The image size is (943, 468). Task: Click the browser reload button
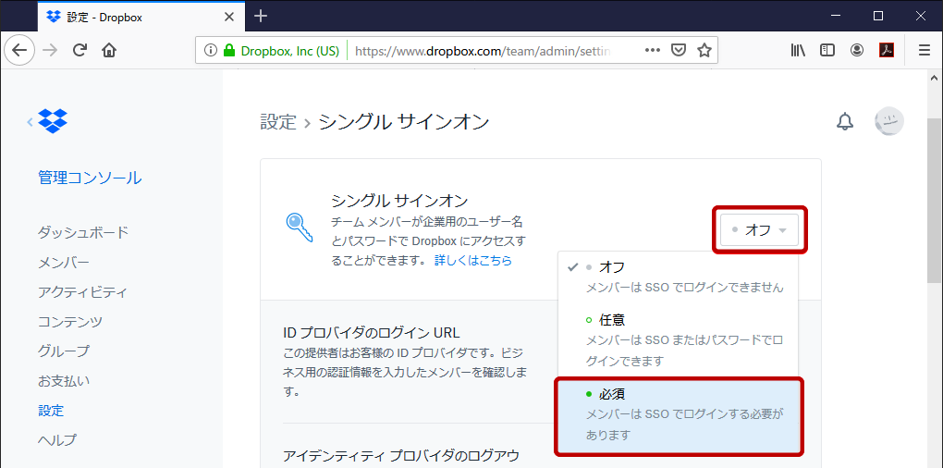click(80, 51)
